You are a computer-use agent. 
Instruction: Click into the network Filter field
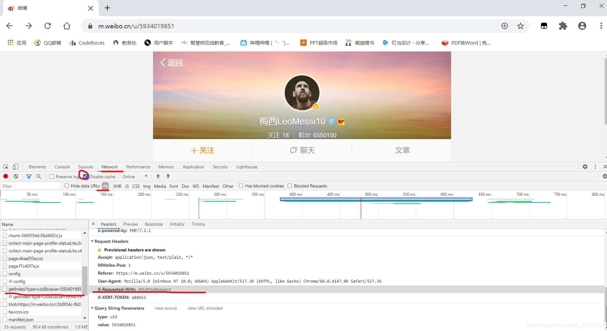(x=31, y=186)
